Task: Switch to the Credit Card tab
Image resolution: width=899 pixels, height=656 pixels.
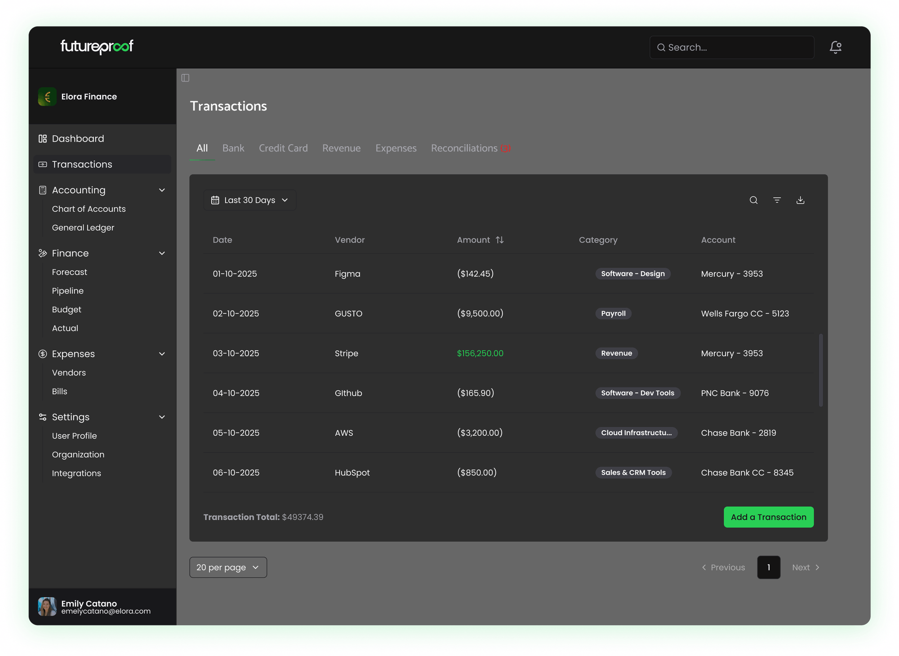Action: (283, 148)
